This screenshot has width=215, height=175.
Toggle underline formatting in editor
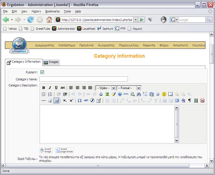56,88
